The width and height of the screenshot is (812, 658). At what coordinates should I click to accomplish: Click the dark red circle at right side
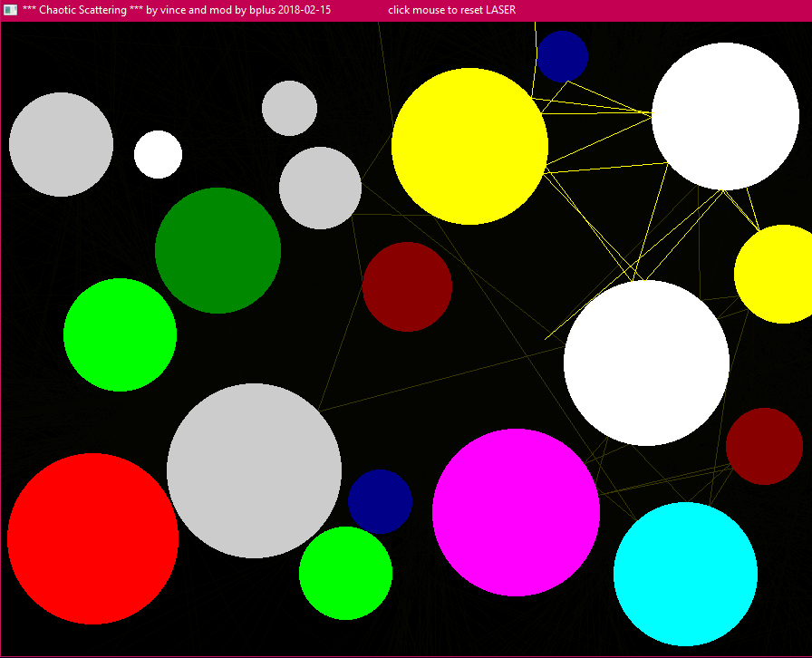(764, 446)
